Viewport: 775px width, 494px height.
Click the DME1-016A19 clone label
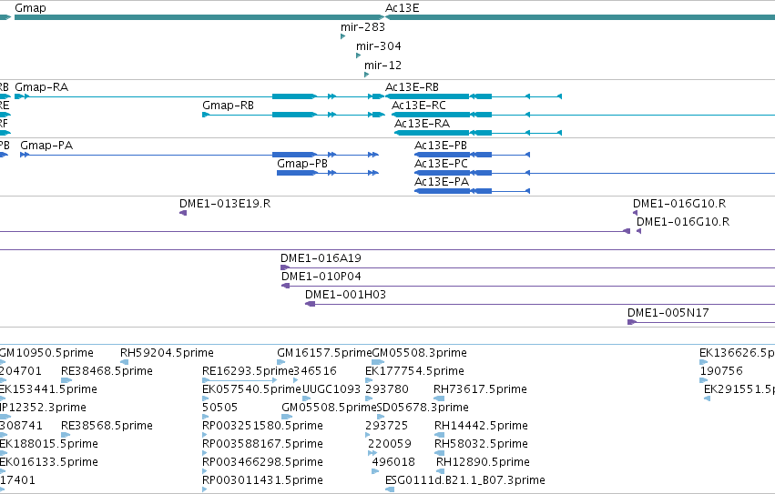click(321, 258)
